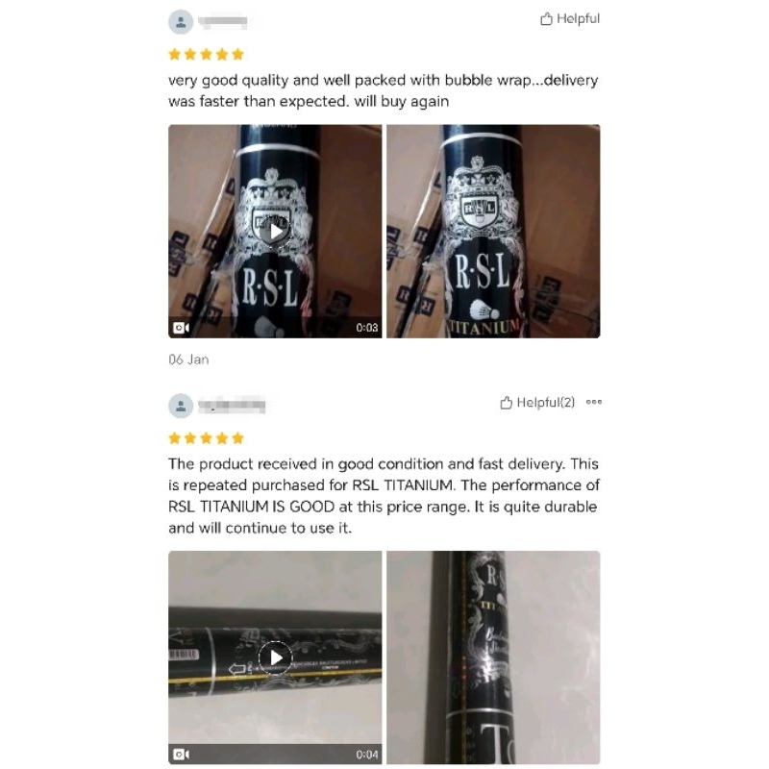Screen dimensions: 769x769
Task: Click the 0:04 duration label
Action: pyautogui.click(x=367, y=755)
